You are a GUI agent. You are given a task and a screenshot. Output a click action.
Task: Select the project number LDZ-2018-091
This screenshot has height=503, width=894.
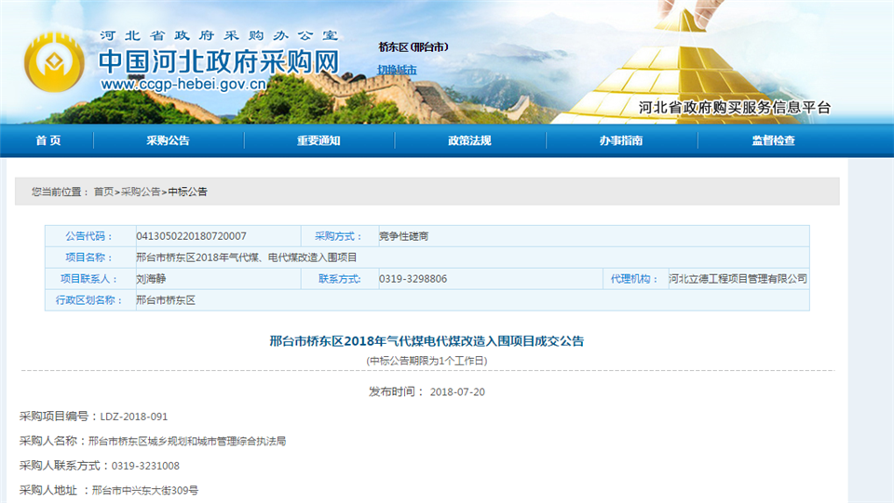(134, 417)
